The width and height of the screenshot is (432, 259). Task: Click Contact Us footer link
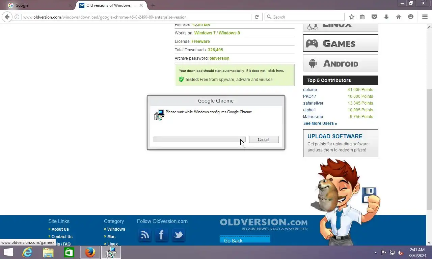(x=62, y=237)
